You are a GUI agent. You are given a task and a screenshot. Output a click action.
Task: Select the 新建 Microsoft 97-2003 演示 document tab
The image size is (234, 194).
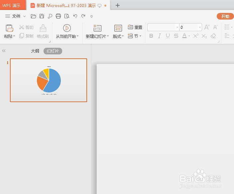(68, 6)
